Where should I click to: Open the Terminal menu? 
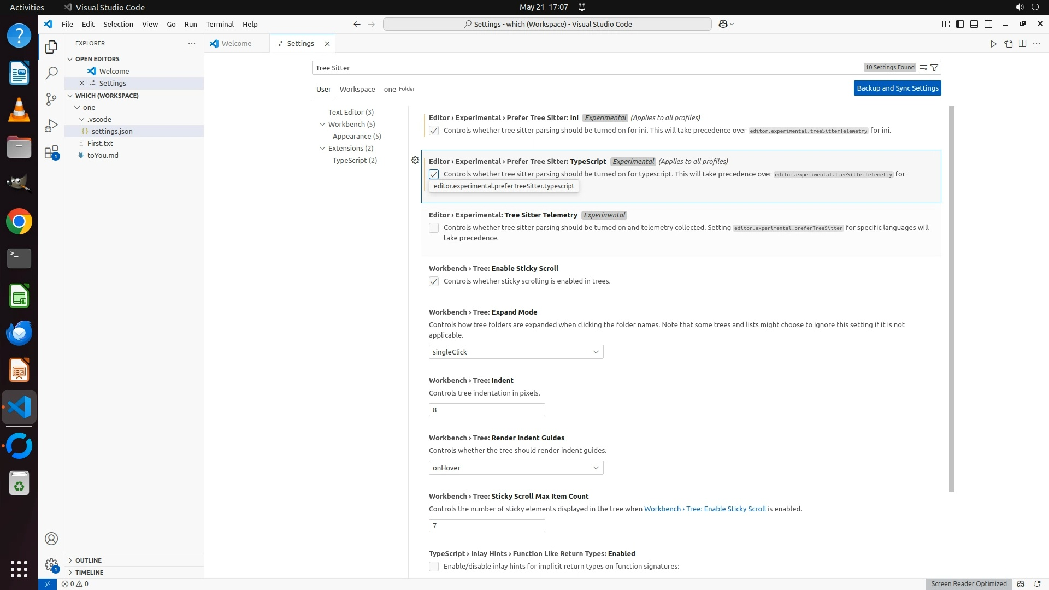tap(220, 24)
